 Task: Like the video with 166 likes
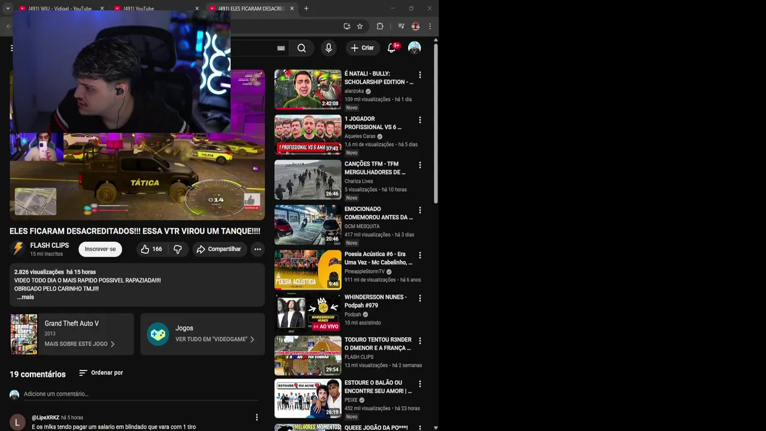click(151, 249)
